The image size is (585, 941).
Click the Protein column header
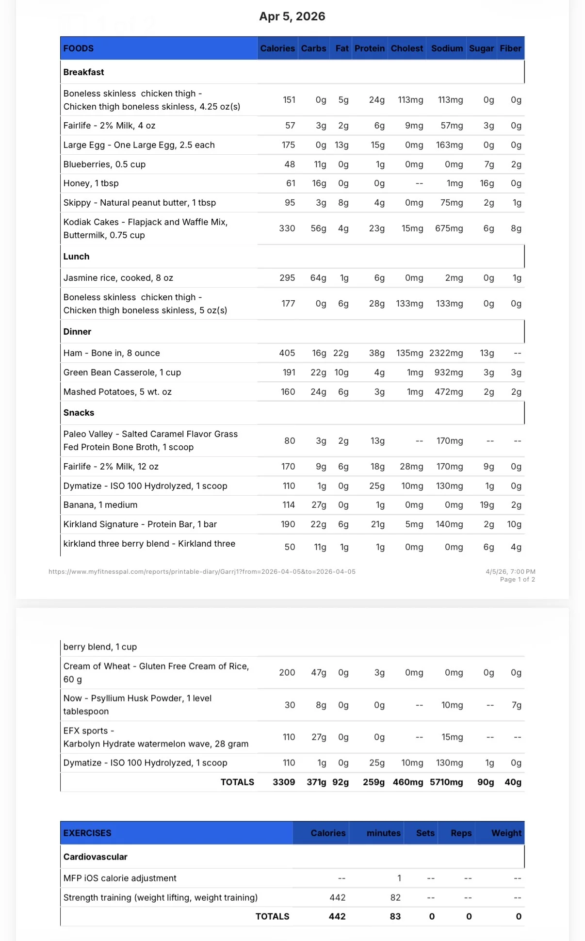[x=370, y=49]
